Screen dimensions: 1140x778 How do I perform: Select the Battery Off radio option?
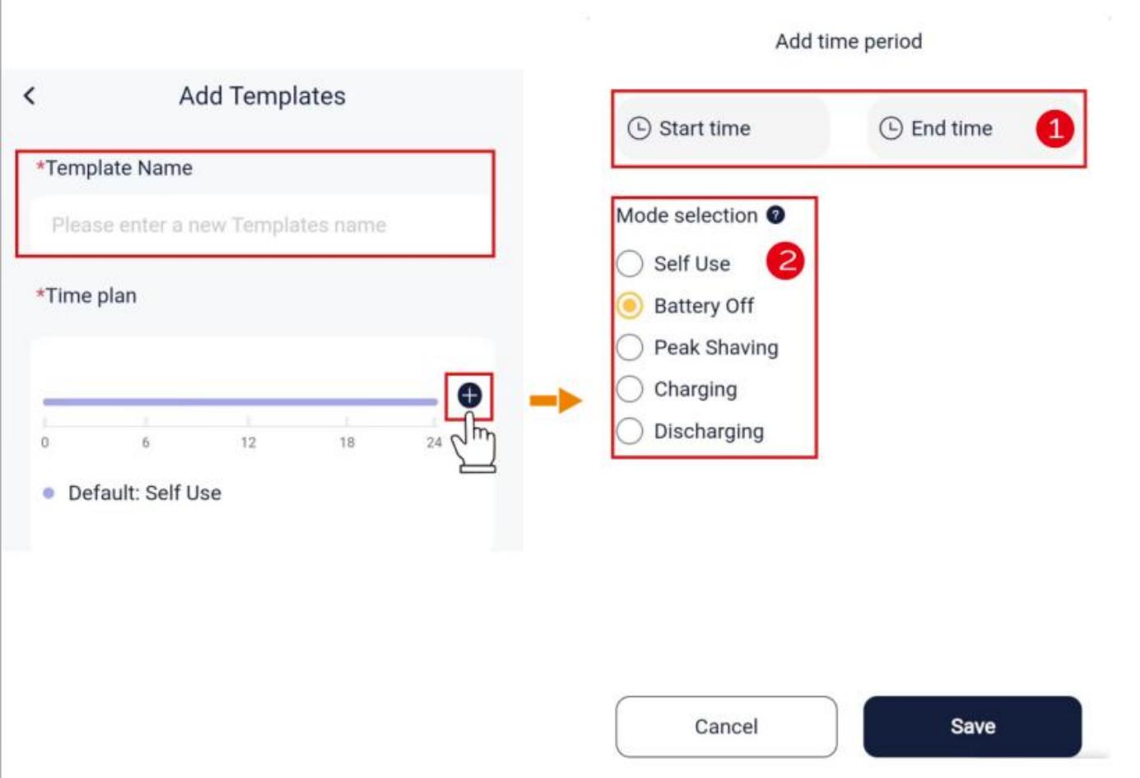coord(630,306)
